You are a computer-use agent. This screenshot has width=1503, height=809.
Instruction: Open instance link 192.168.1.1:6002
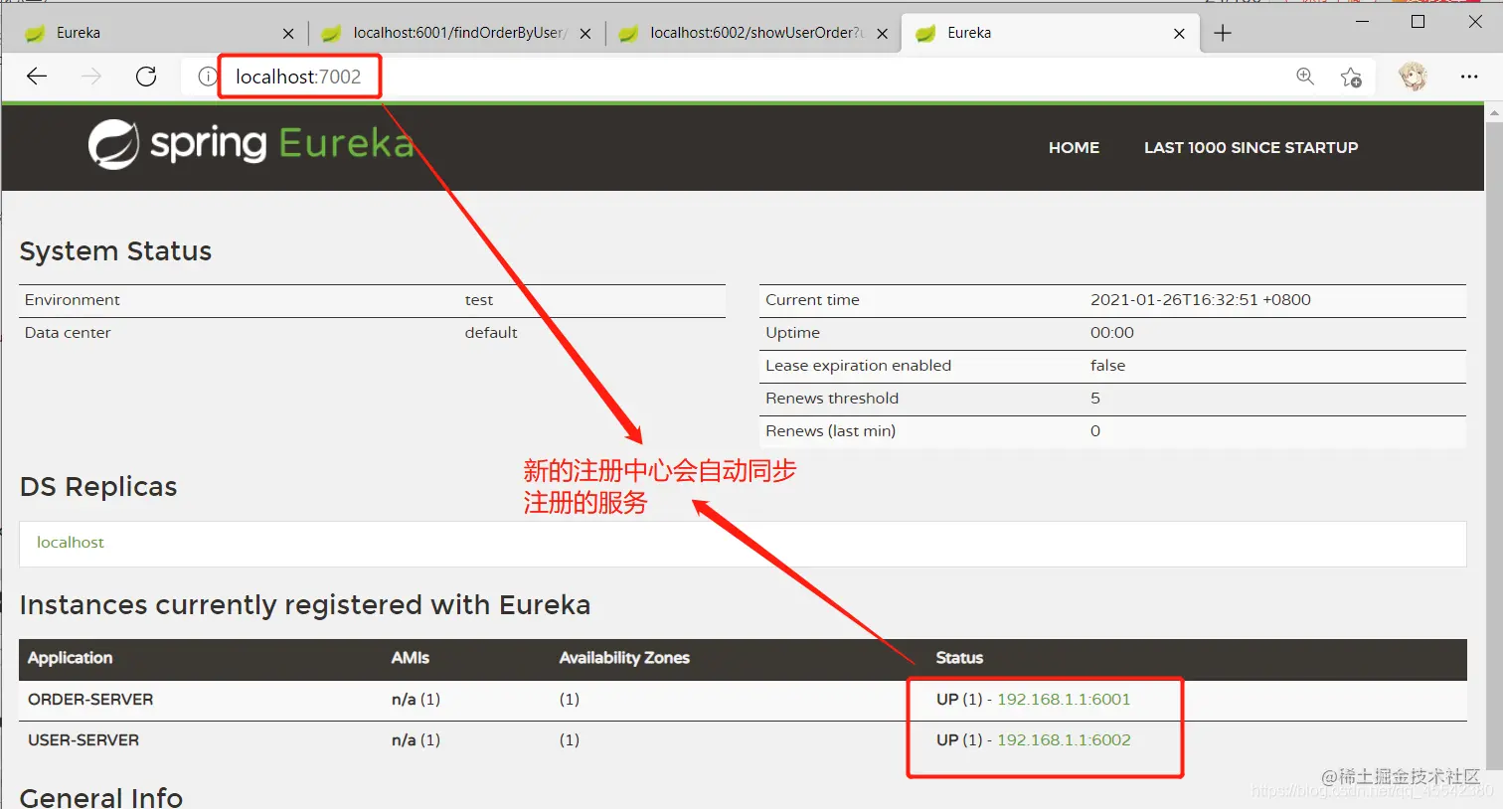click(1064, 740)
